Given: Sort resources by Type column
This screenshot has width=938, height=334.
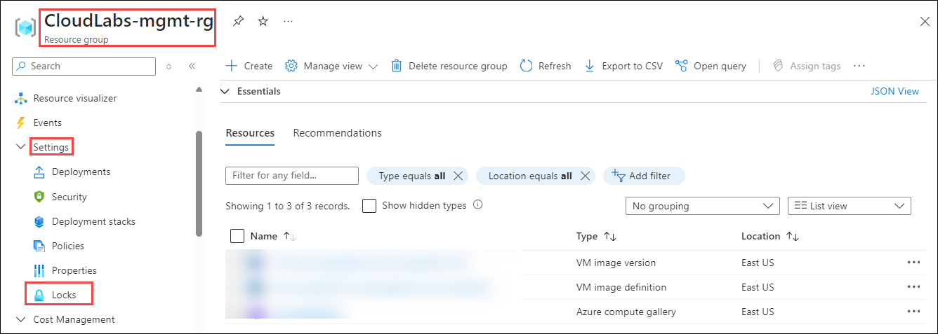Looking at the screenshot, I should (596, 237).
